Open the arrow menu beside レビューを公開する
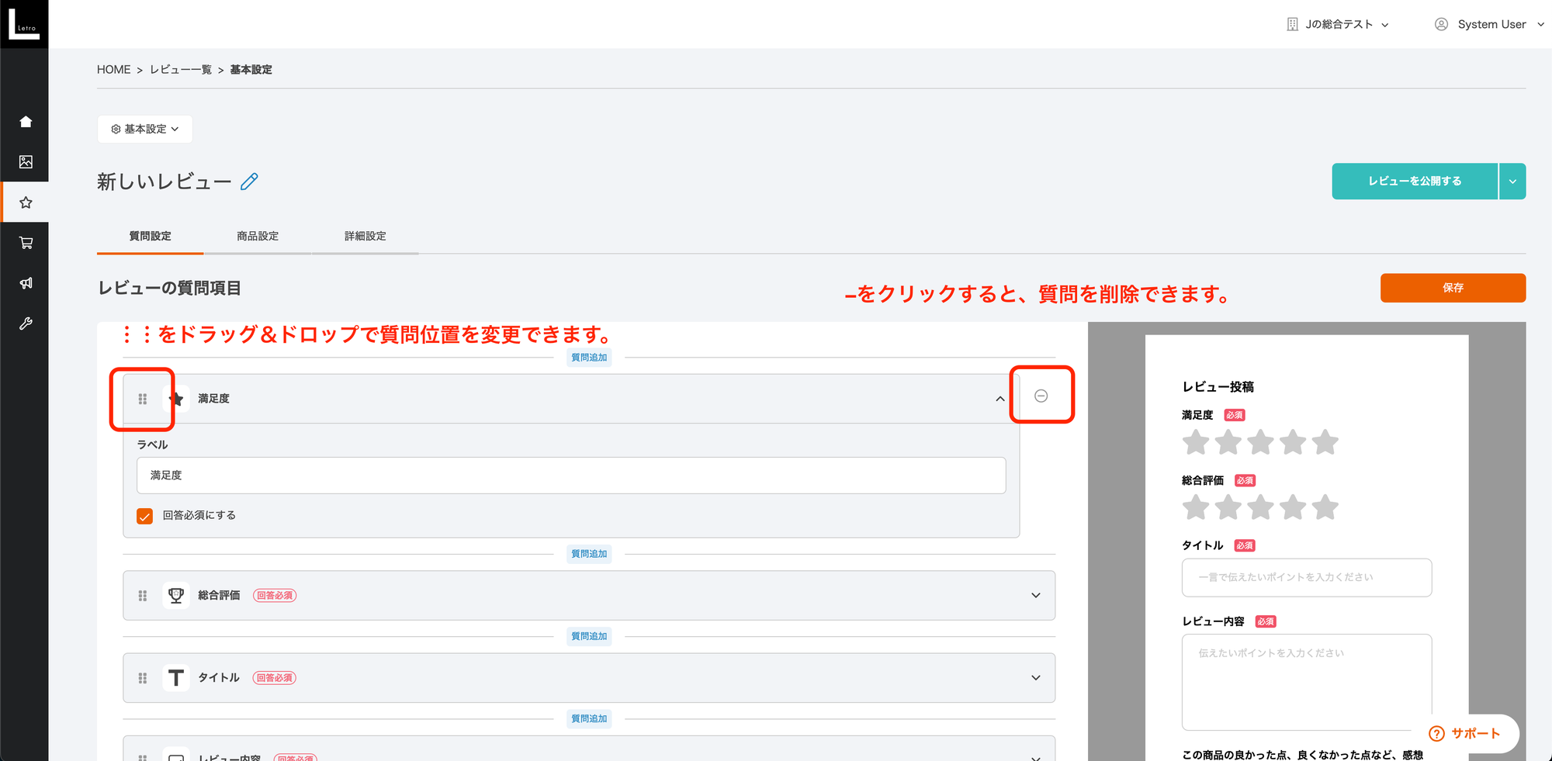The width and height of the screenshot is (1552, 761). [1512, 182]
